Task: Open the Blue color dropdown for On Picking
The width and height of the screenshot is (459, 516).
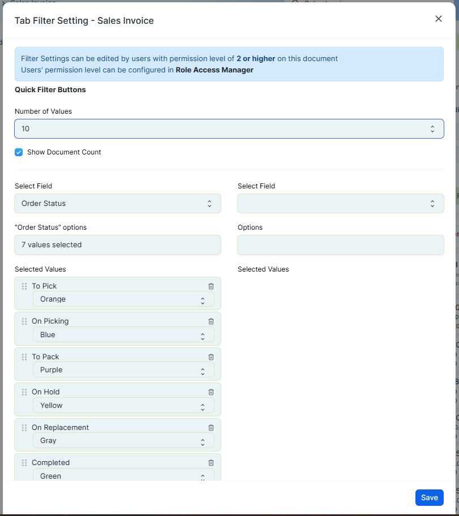Action: coord(123,335)
